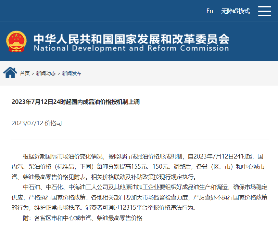Click the 价格司 source label

pos(53,123)
